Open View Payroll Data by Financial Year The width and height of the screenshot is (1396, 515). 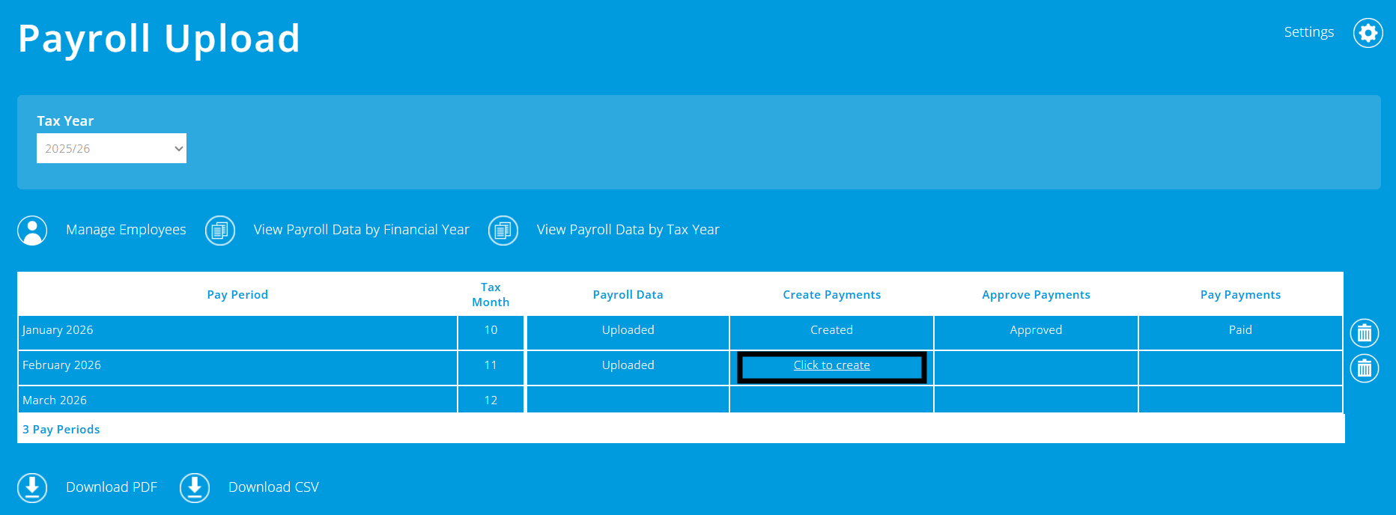coord(361,230)
